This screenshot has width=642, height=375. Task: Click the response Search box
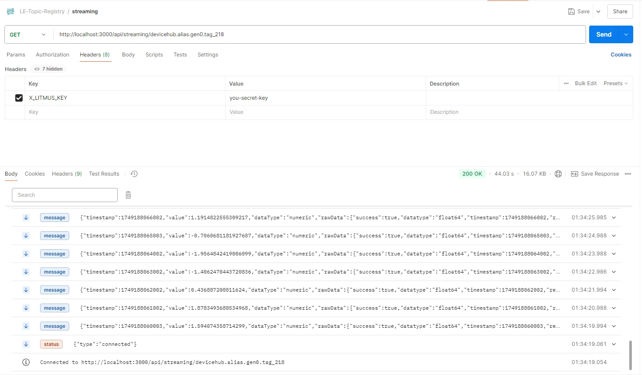(65, 195)
